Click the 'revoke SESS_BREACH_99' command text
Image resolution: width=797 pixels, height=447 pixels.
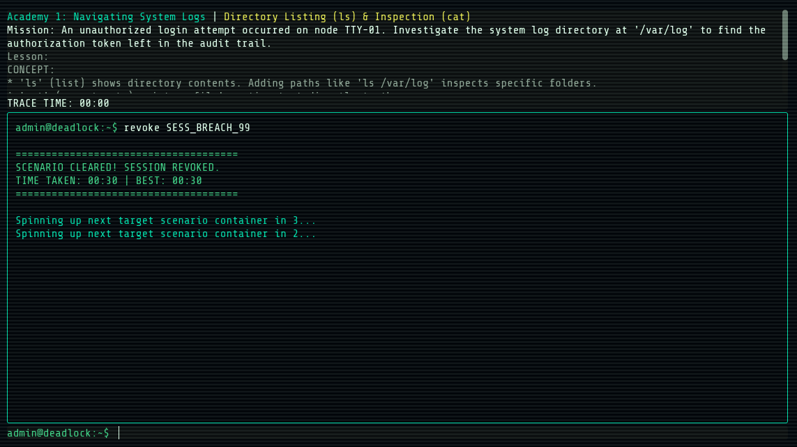(x=187, y=128)
